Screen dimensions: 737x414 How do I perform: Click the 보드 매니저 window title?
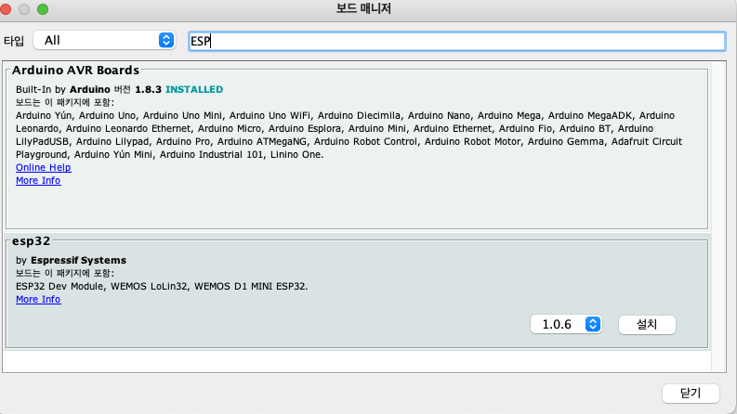(363, 9)
